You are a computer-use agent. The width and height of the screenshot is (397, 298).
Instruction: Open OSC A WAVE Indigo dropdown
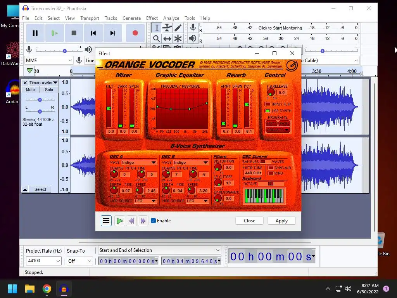139,163
